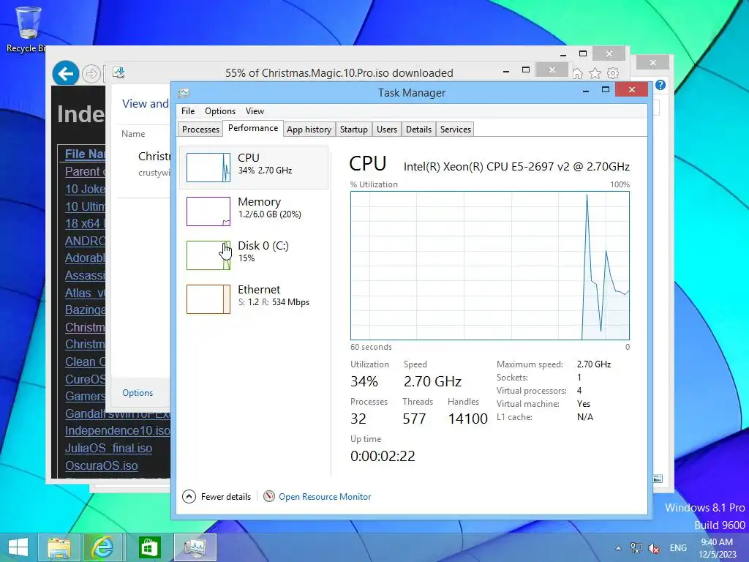
Task: Switch to the App history tab
Action: click(309, 130)
